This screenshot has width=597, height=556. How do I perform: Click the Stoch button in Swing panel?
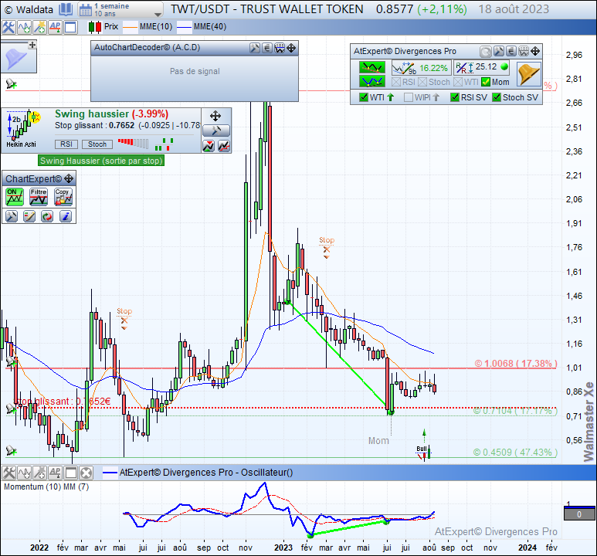click(x=97, y=144)
